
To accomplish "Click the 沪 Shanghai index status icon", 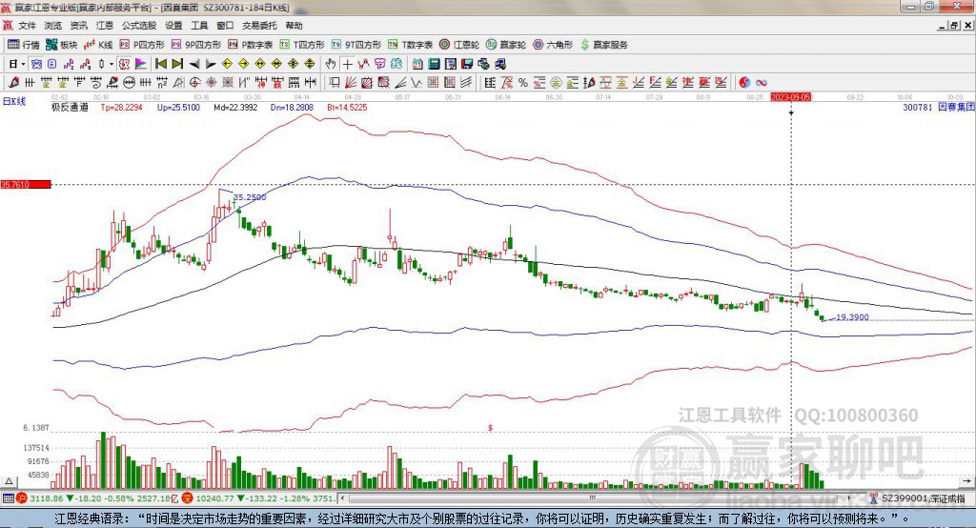I will [22, 498].
